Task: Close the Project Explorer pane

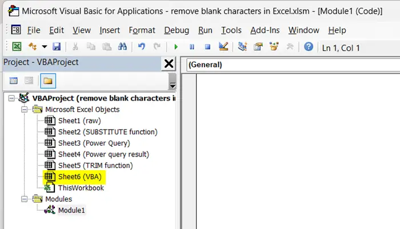Action: point(169,64)
